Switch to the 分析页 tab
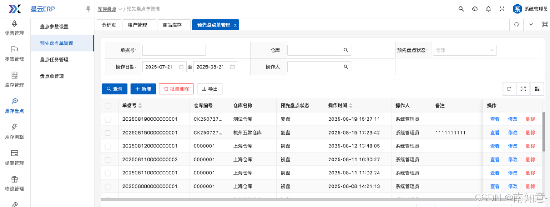 (109, 25)
